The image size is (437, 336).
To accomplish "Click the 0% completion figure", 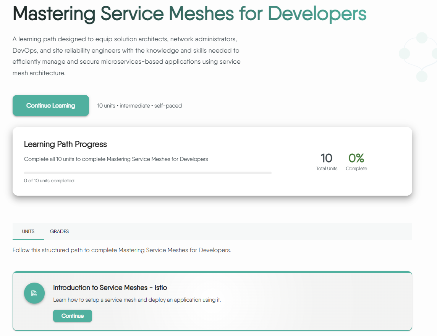I will (x=356, y=158).
